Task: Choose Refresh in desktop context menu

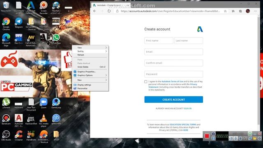Action: [90, 55]
